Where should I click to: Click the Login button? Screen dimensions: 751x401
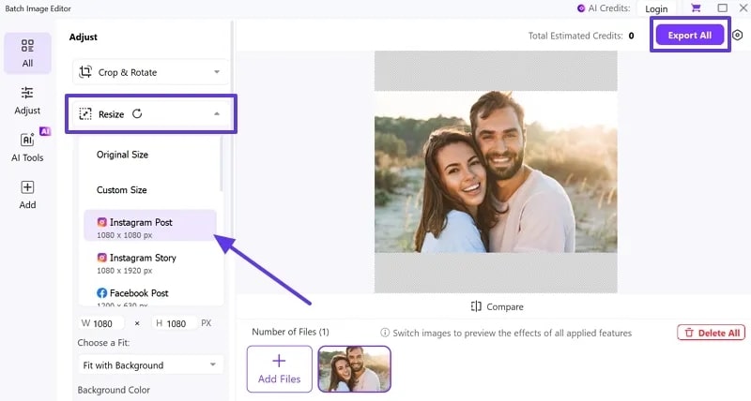pos(656,8)
